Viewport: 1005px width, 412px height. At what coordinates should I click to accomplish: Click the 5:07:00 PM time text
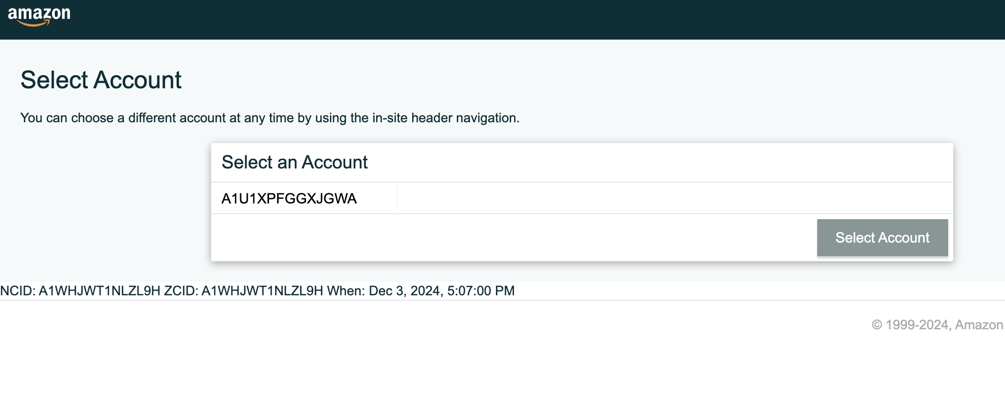pyautogui.click(x=481, y=291)
